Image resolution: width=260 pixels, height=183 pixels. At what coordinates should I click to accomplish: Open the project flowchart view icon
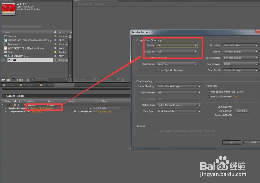tap(70, 36)
